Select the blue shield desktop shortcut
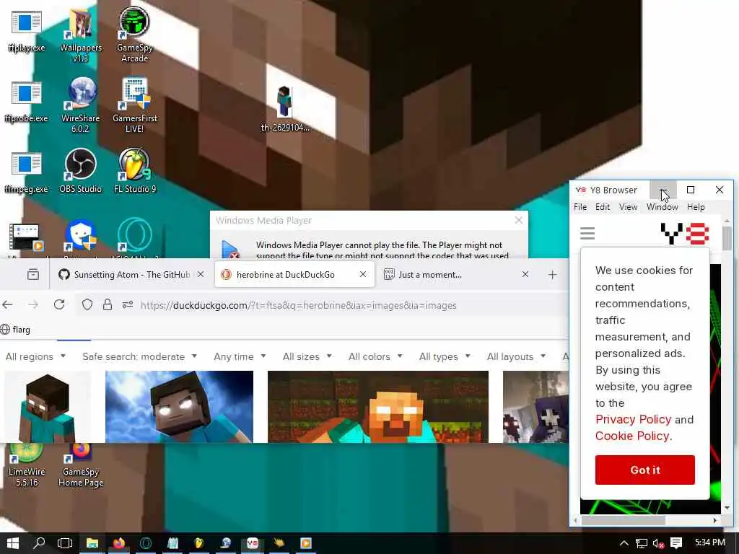This screenshot has width=739, height=554. click(81, 236)
